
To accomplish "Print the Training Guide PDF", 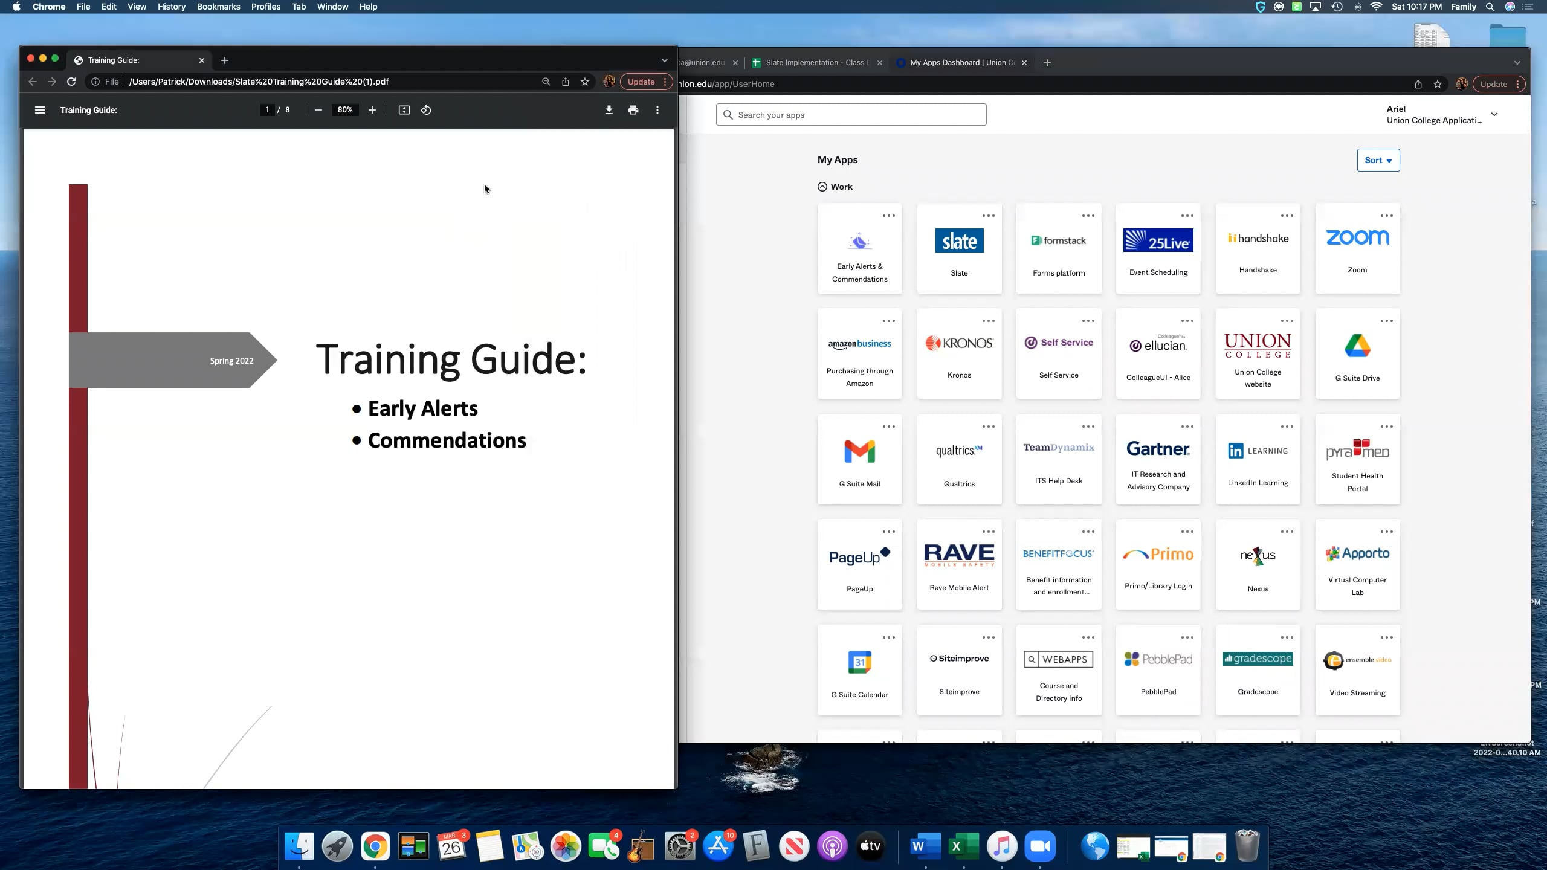I will click(x=632, y=110).
